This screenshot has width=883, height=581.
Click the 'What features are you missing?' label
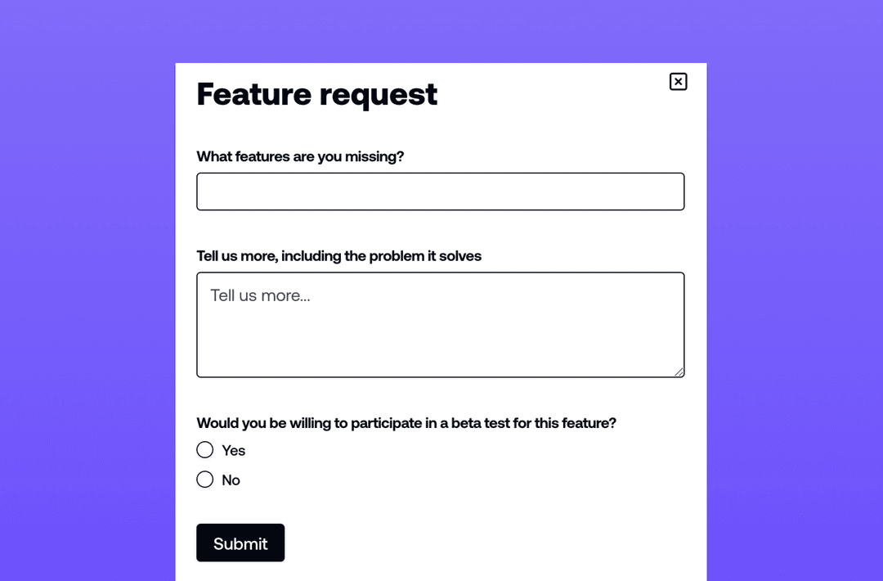[300, 156]
